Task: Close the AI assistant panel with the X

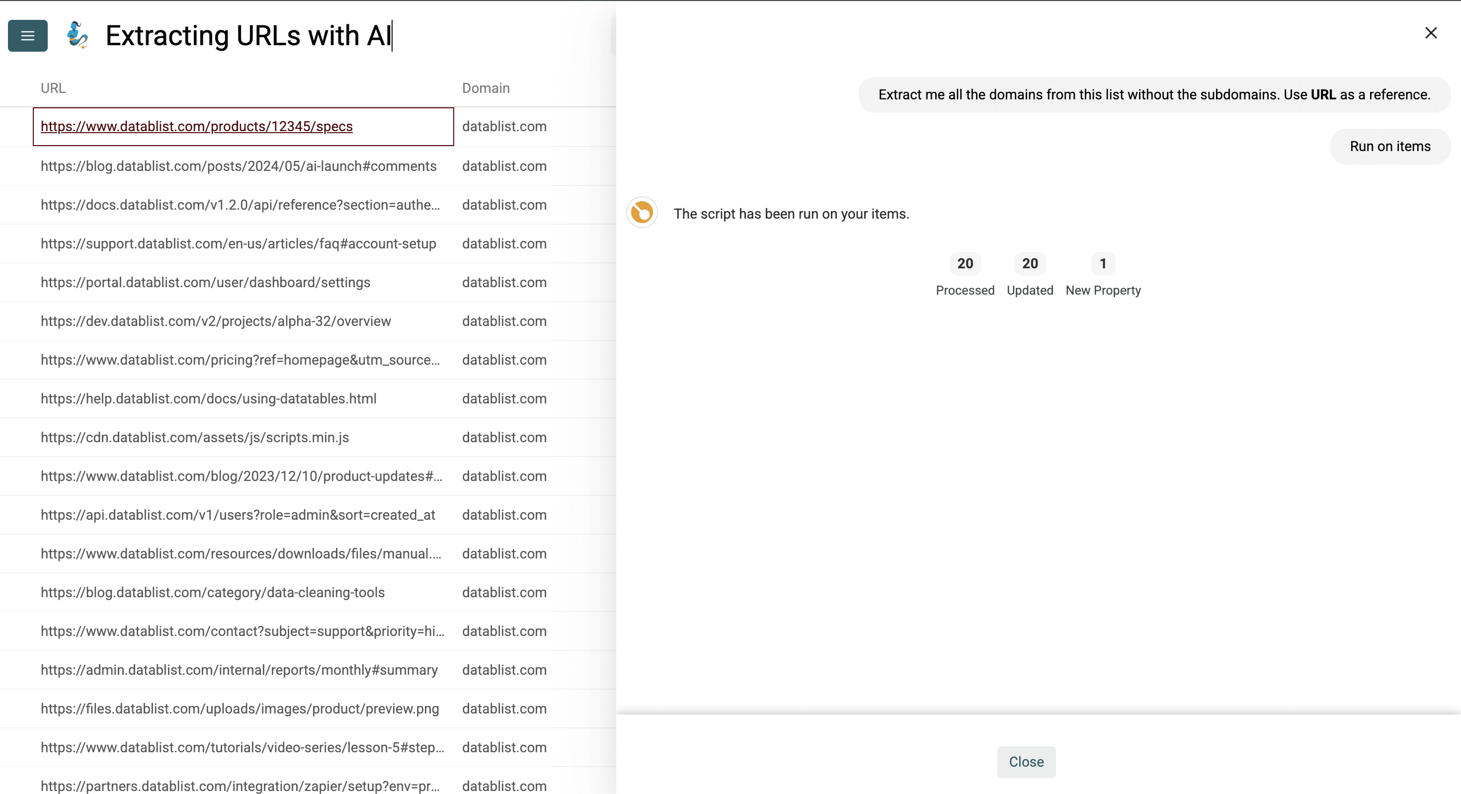Action: pyautogui.click(x=1431, y=33)
